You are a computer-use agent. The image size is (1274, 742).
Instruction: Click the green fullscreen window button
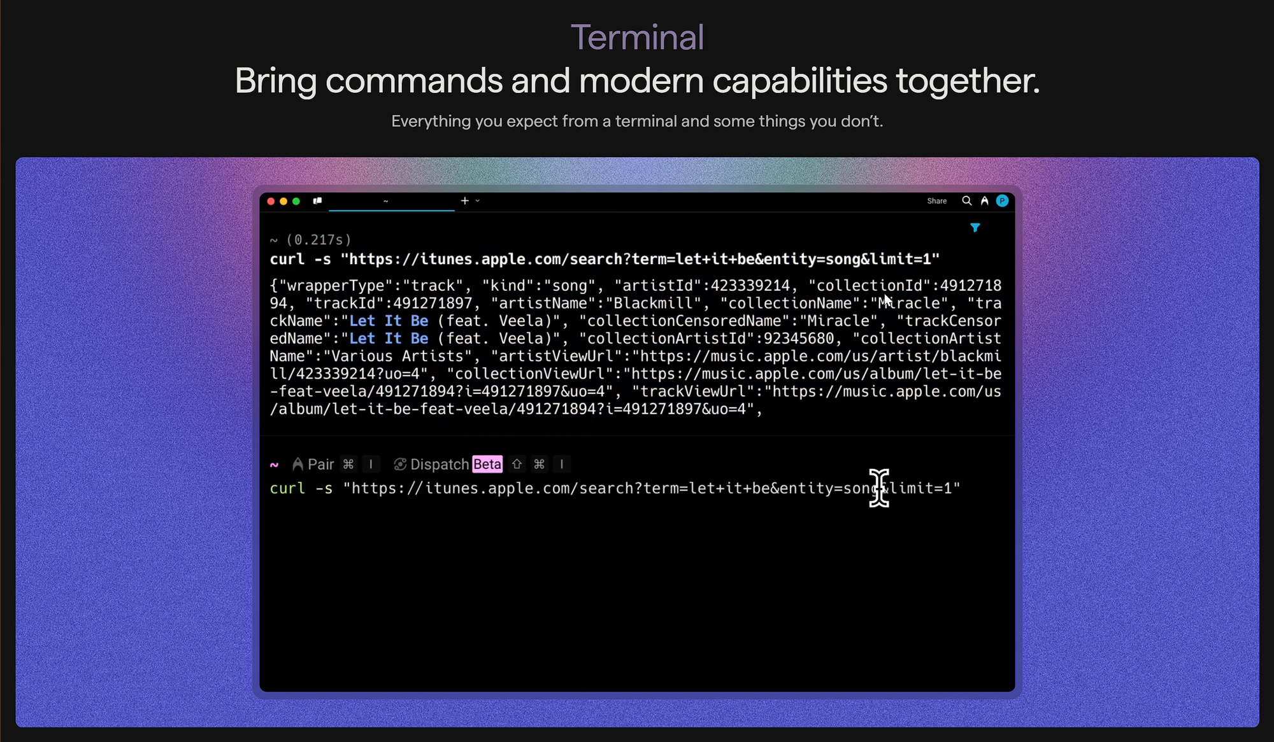click(x=296, y=201)
